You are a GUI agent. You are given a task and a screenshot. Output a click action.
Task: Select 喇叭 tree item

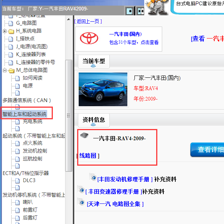(x=28, y=202)
